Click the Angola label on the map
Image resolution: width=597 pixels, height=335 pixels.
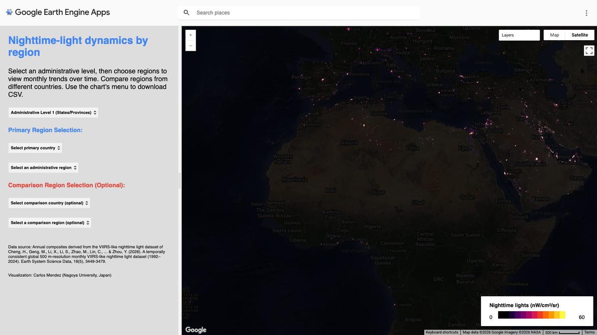(x=413, y=320)
